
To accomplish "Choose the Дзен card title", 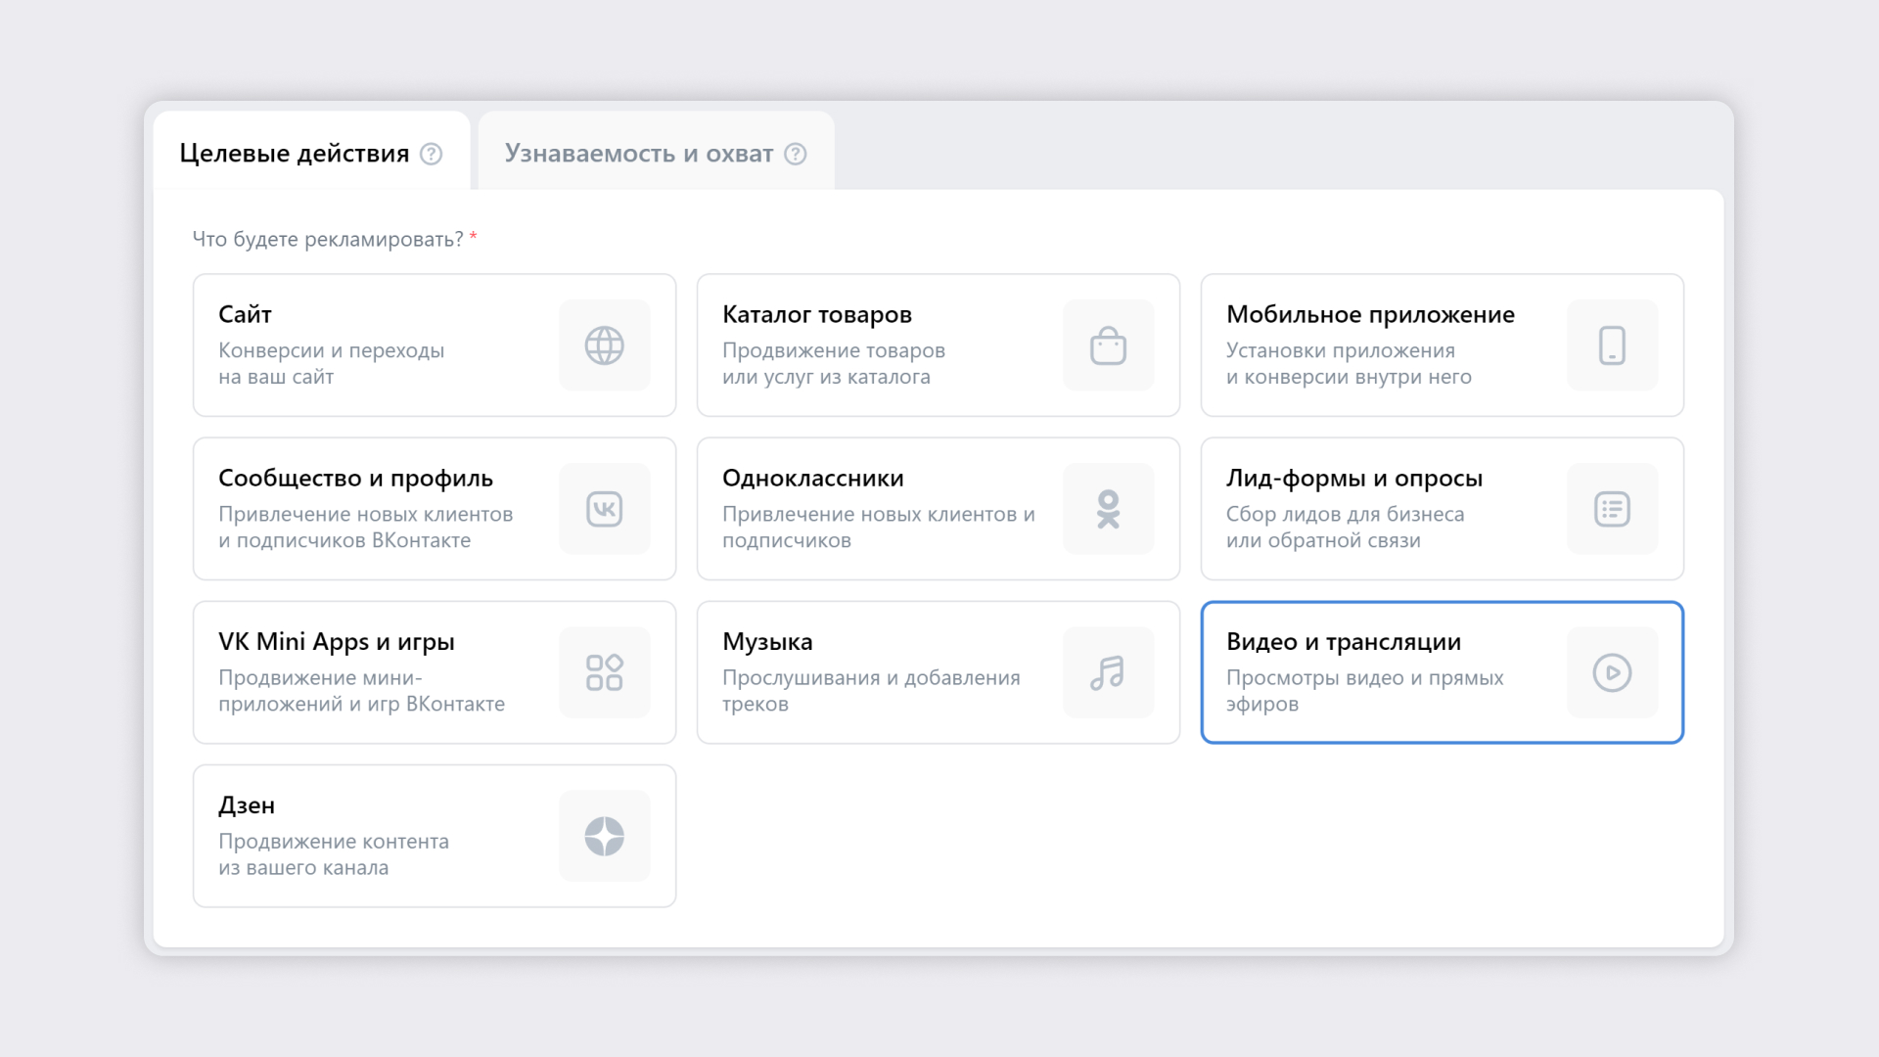I will point(247,805).
